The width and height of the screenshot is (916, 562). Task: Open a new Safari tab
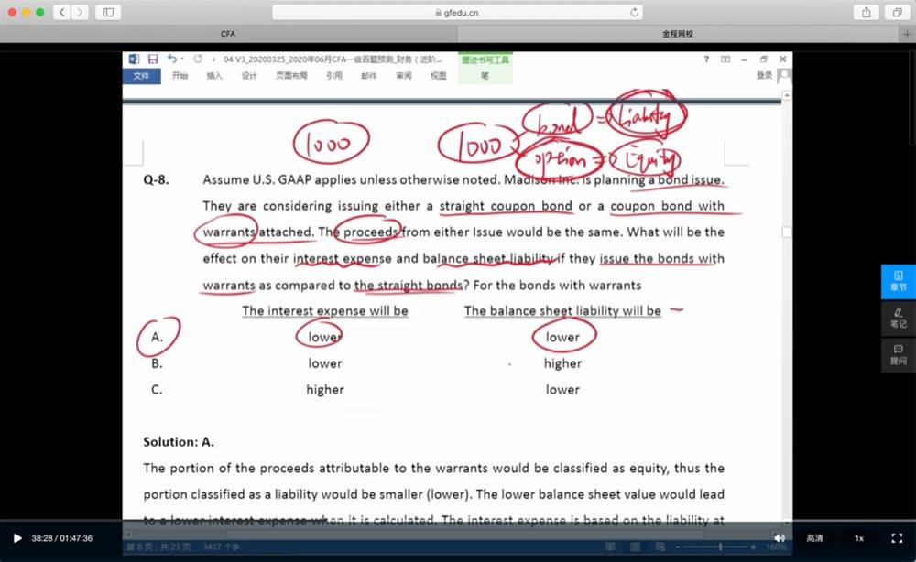pyautogui.click(x=907, y=35)
